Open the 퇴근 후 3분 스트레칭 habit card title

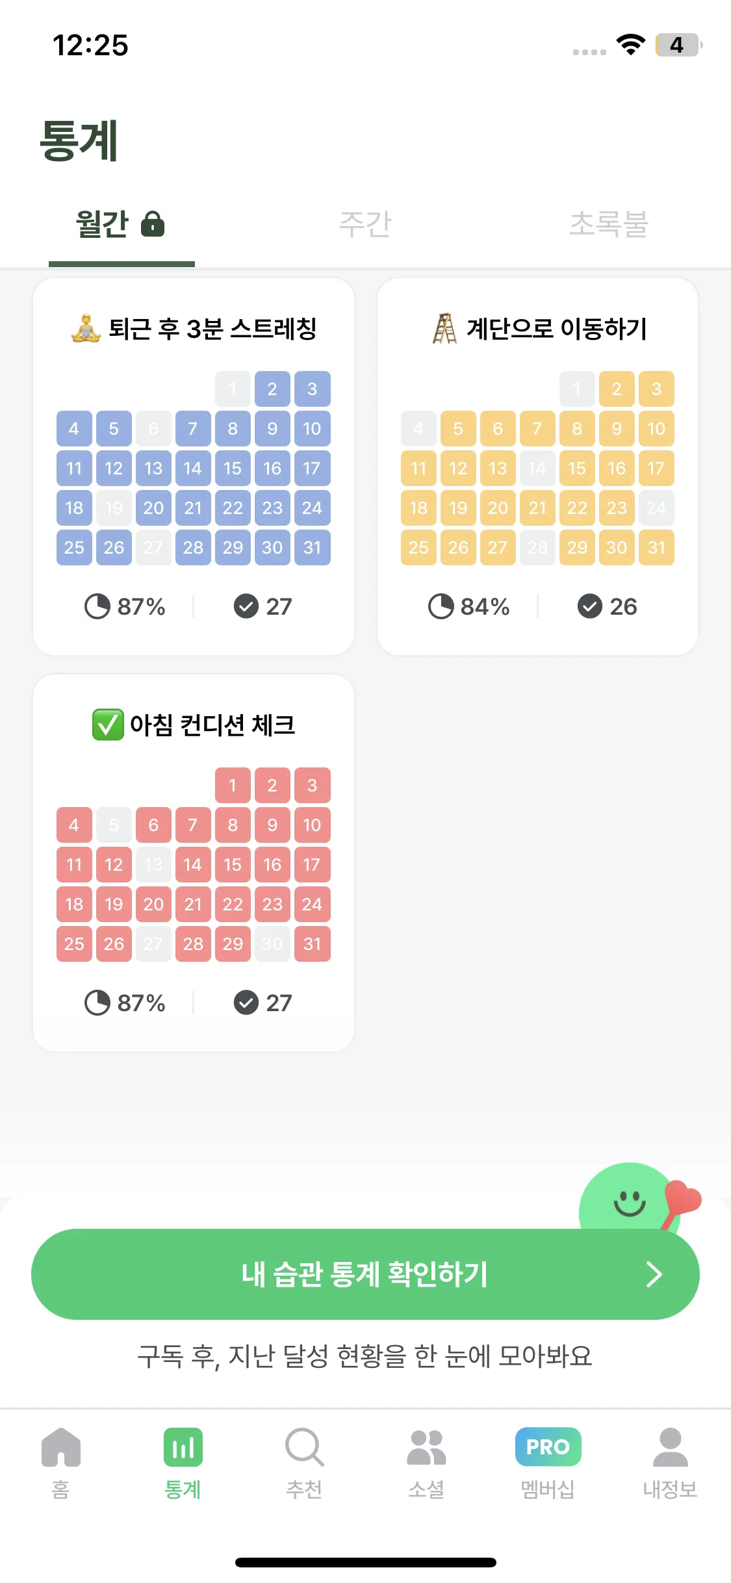click(194, 329)
